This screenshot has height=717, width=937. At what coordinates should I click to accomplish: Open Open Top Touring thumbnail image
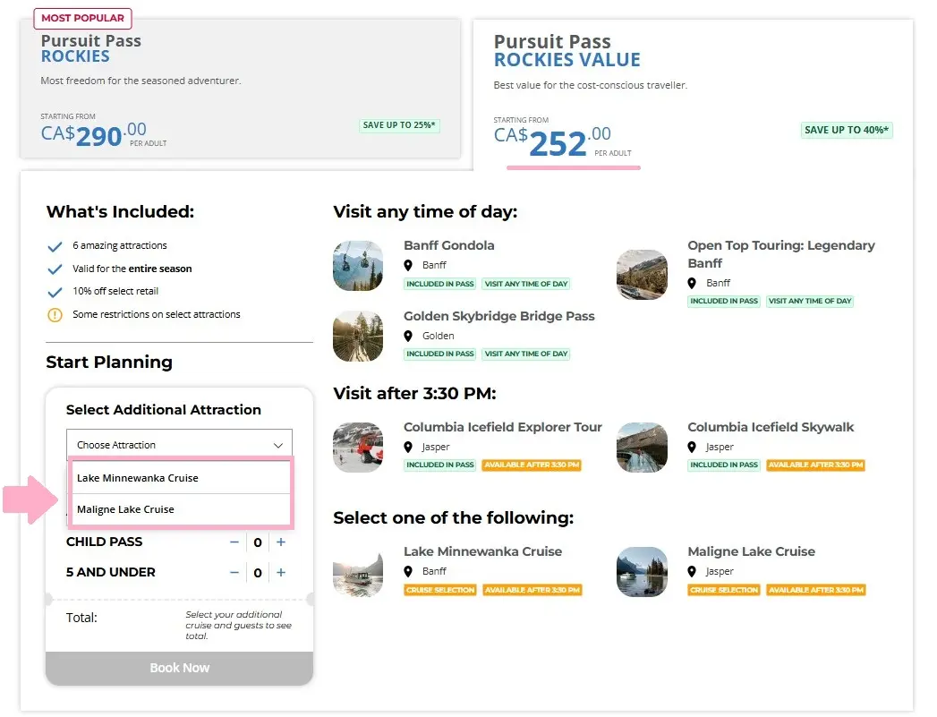[x=642, y=274]
